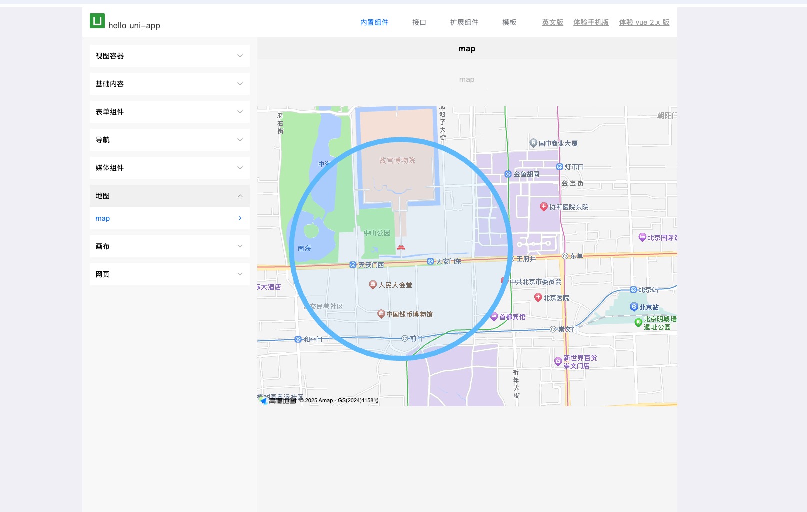Click the 新世界百货崇文门店 shopping marker icon
The width and height of the screenshot is (807, 512).
(558, 361)
